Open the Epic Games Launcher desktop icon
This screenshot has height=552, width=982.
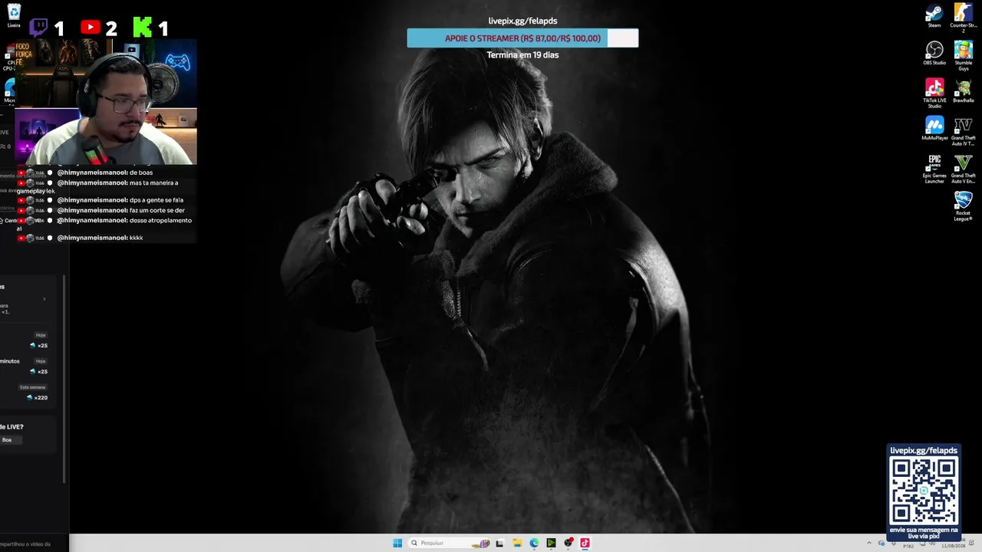[934, 169]
